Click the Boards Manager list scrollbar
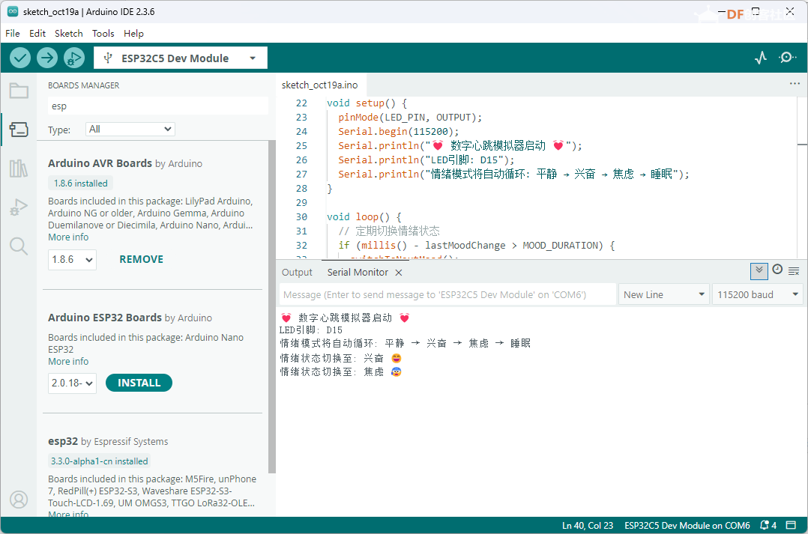Image resolution: width=808 pixels, height=534 pixels. (271, 300)
